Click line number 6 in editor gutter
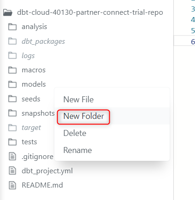Viewport: 195px width, 200px height. point(193,42)
